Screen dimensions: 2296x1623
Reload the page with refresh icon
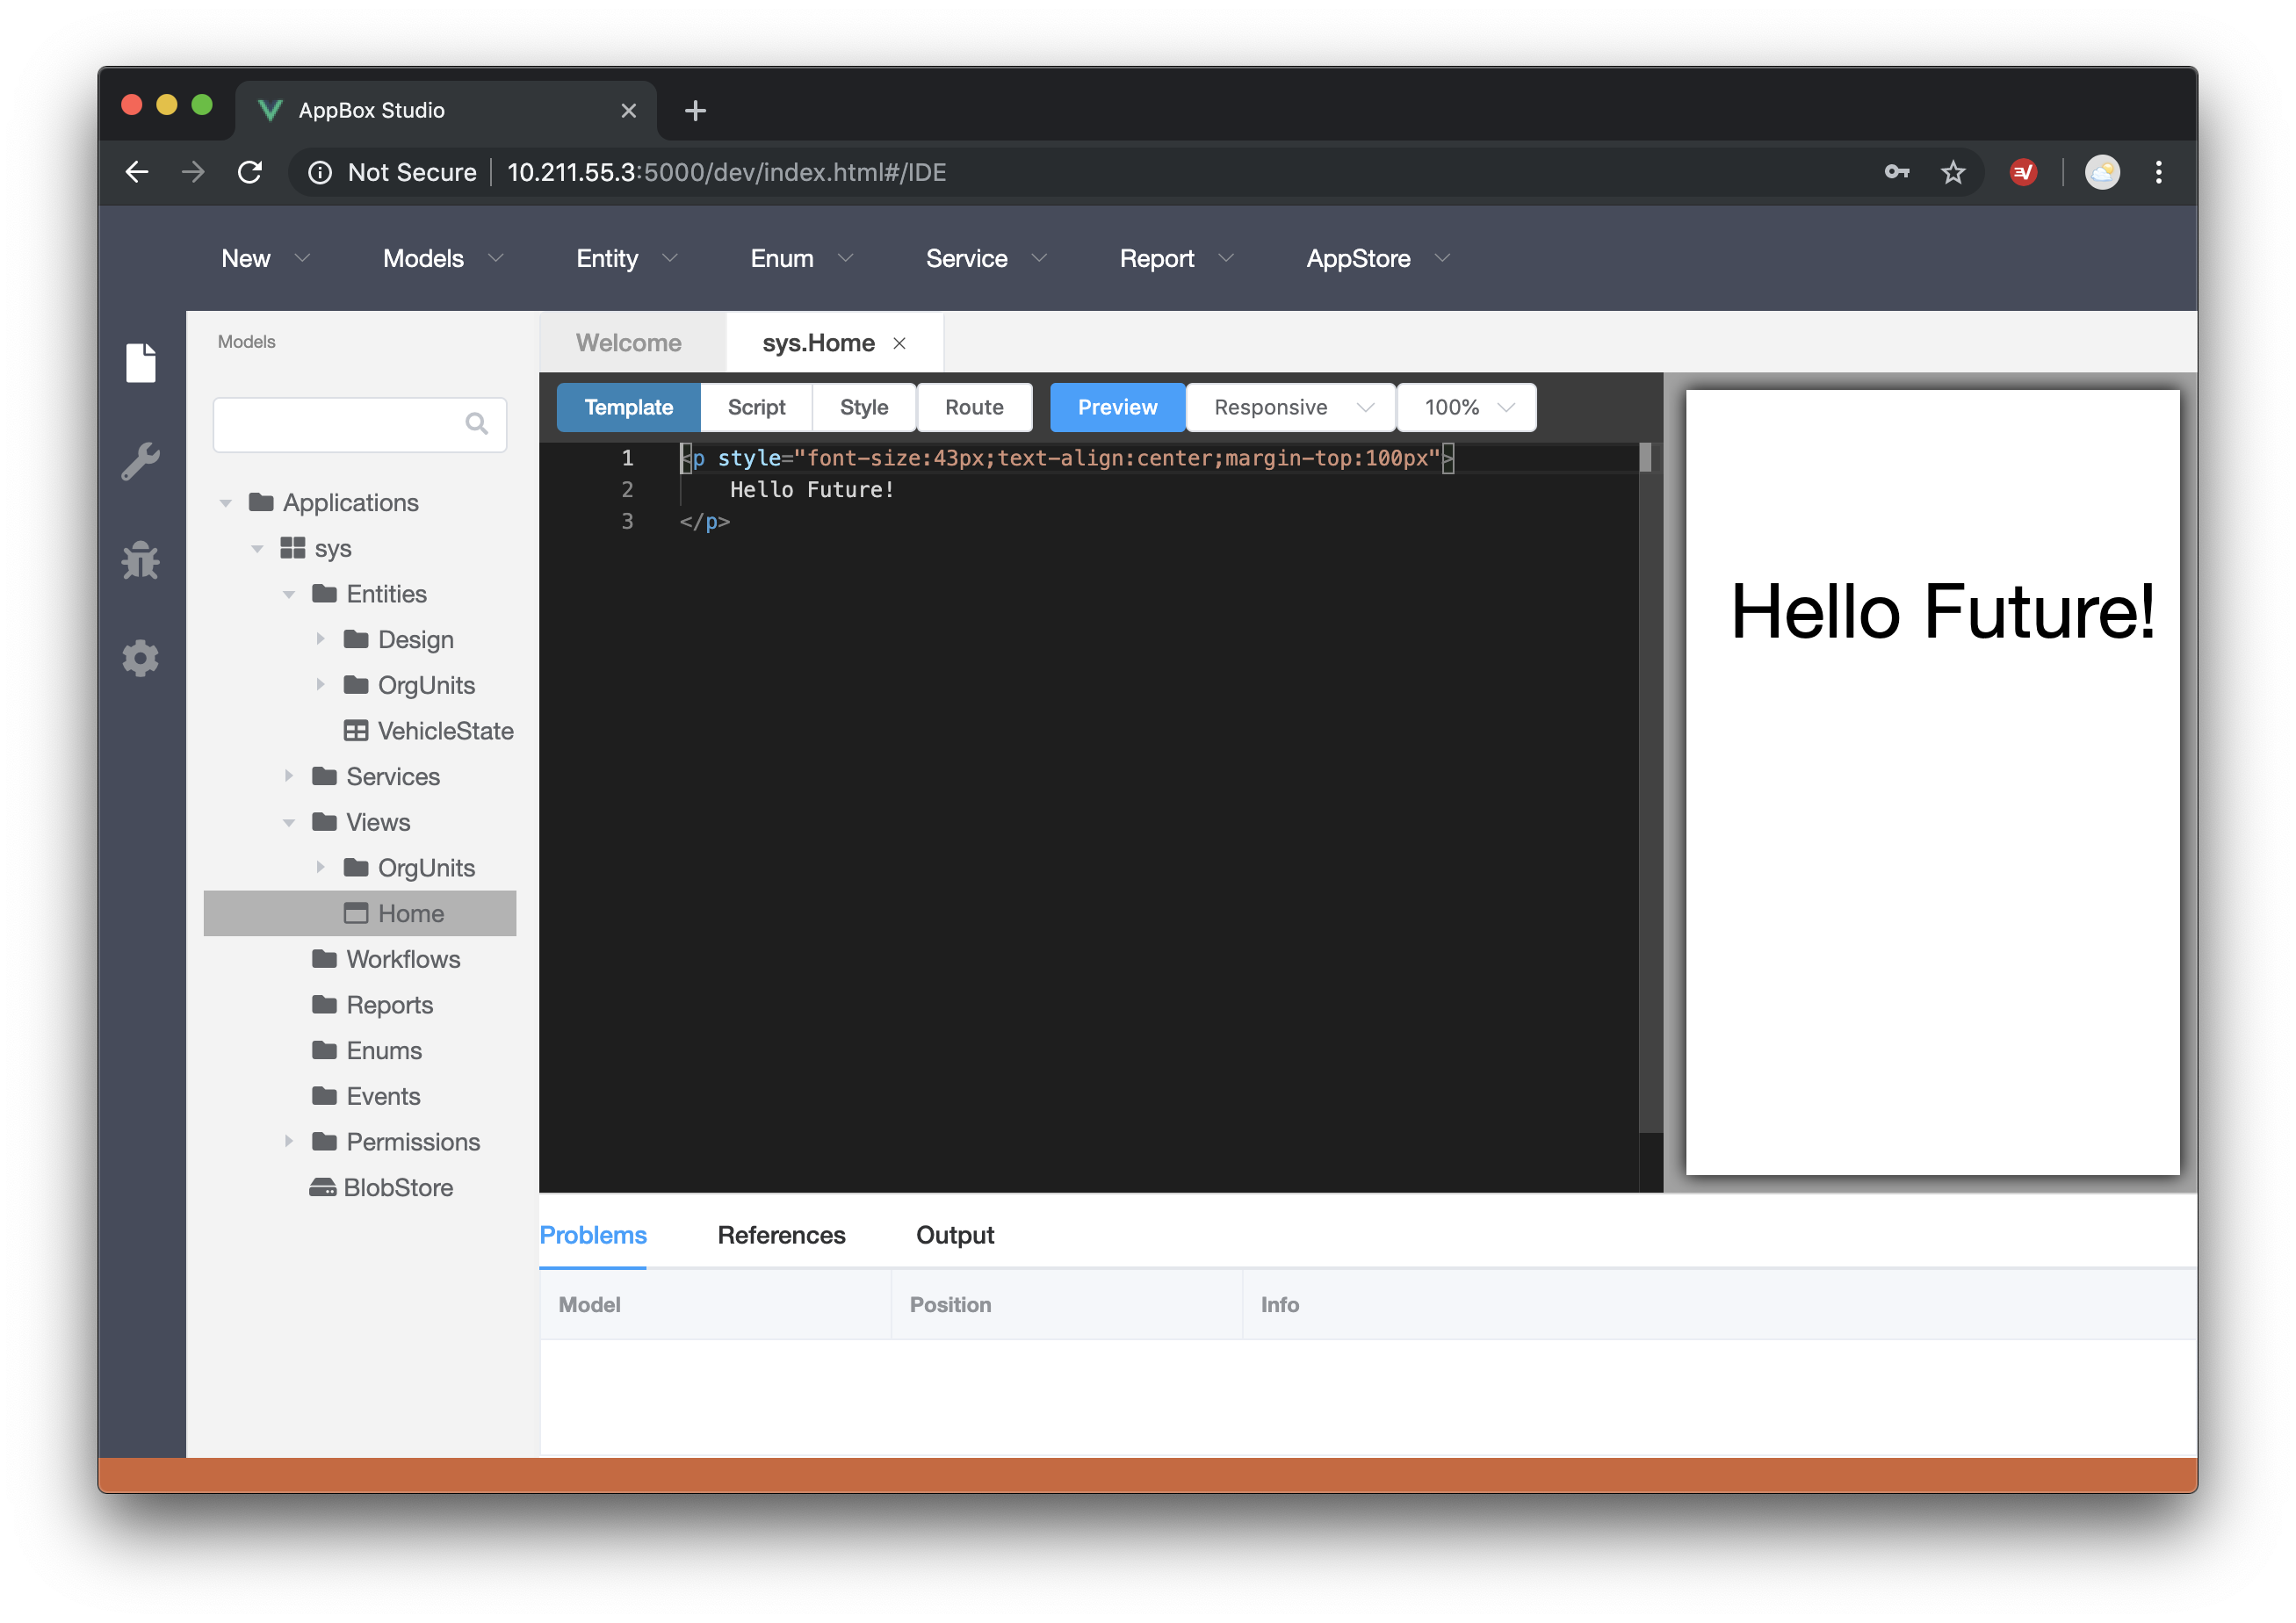coord(250,172)
